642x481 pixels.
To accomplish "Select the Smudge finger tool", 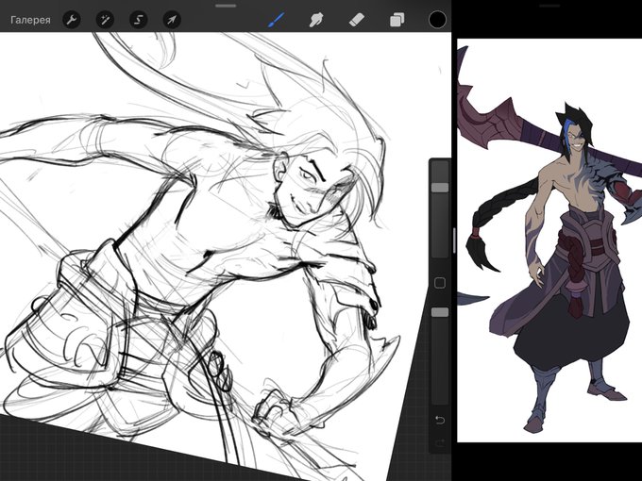I will [316, 20].
